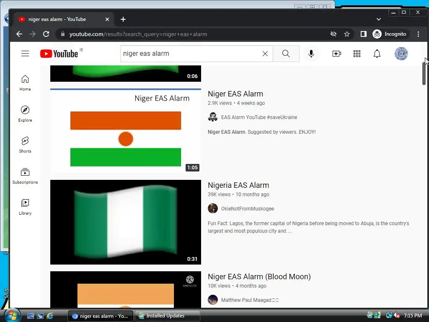Viewport: 429px width, 322px height.
Task: Open the Chrome three-dot menu
Action: click(x=418, y=34)
